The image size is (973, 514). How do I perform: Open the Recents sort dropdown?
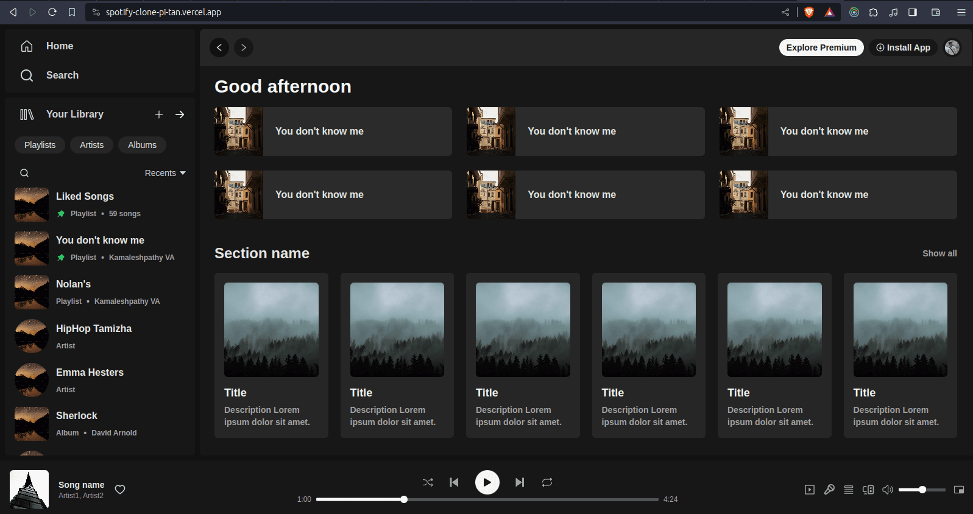(165, 173)
